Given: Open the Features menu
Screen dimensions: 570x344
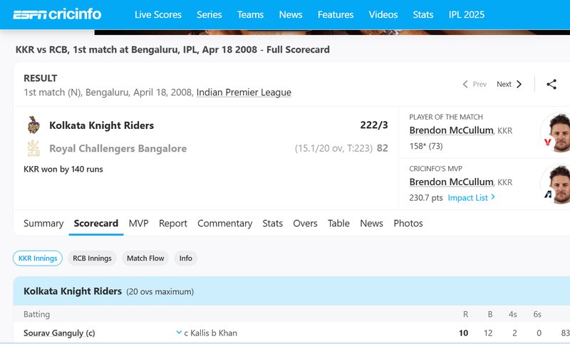Looking at the screenshot, I should 336,14.
